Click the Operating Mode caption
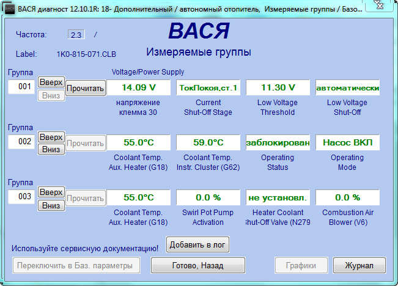 [347, 163]
